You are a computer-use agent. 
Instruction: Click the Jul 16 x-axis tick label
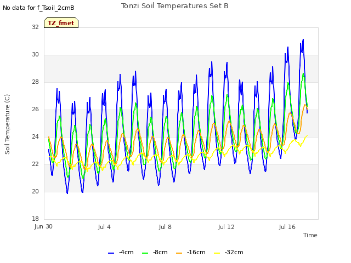(287, 227)
